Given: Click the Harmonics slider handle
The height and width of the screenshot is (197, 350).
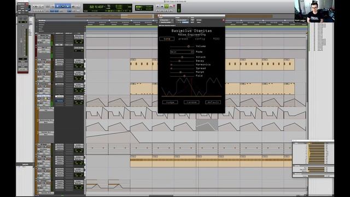Looking at the screenshot, I should [171, 65].
